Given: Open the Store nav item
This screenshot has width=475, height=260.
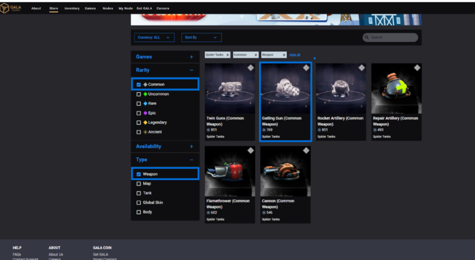Looking at the screenshot, I should 54,9.
